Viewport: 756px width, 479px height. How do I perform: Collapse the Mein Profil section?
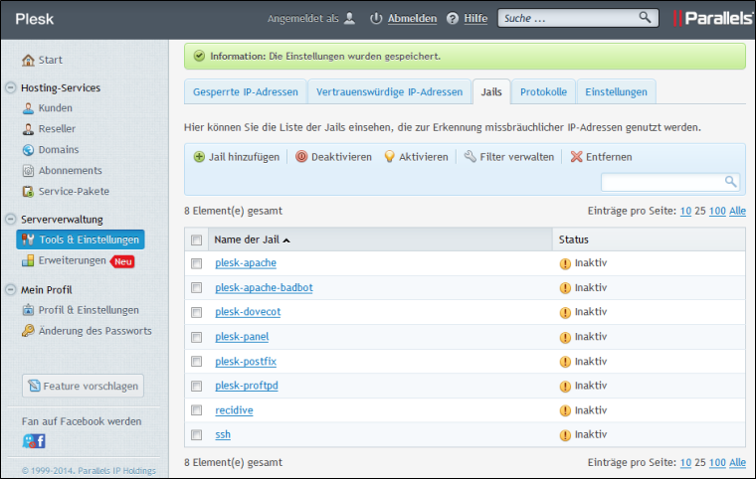point(11,289)
